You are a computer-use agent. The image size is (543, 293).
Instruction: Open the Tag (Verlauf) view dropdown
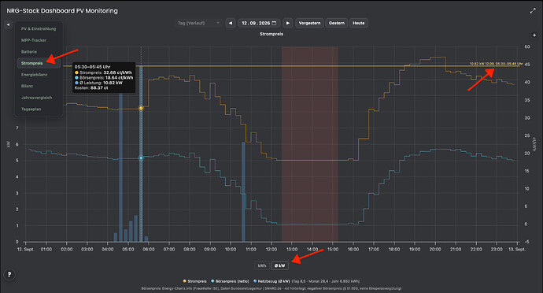click(x=198, y=23)
